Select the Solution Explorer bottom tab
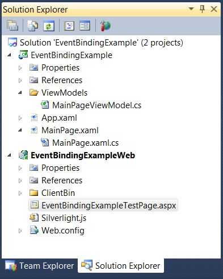The width and height of the screenshot is (223, 279). [x=121, y=266]
